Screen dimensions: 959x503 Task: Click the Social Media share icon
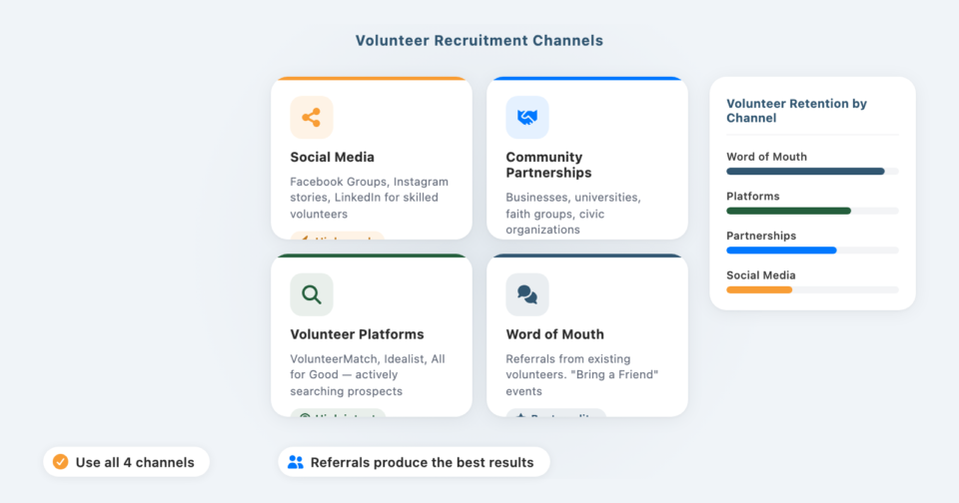pyautogui.click(x=311, y=118)
